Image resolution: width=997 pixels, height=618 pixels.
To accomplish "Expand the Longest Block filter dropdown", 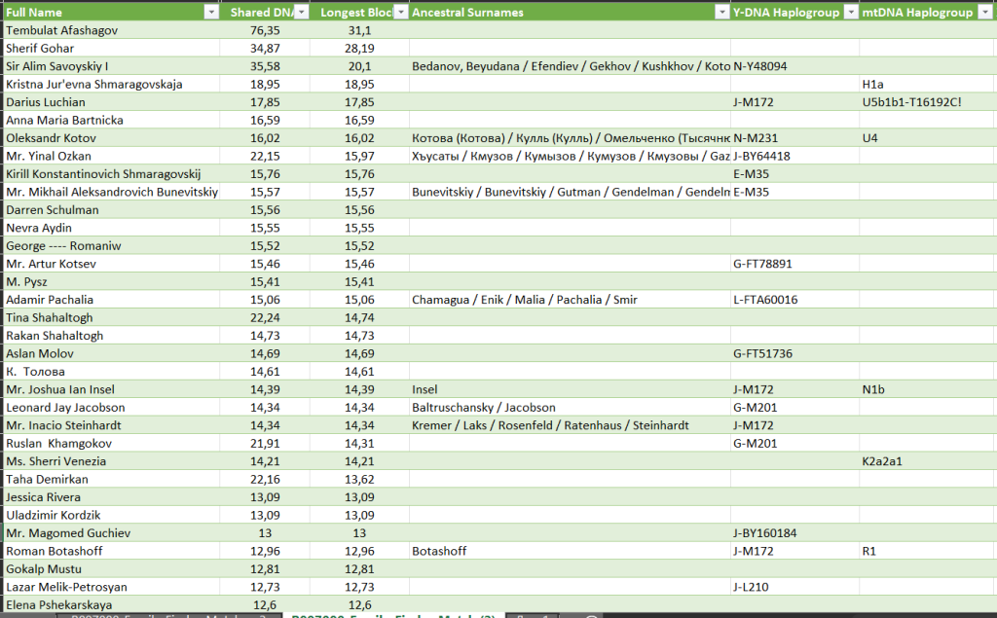I will tap(399, 13).
